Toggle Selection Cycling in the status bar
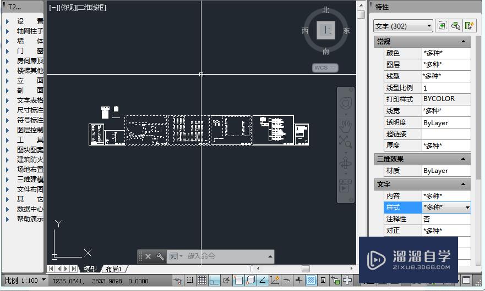Image resolution: width=485 pixels, height=291 pixels. pyautogui.click(x=335, y=280)
